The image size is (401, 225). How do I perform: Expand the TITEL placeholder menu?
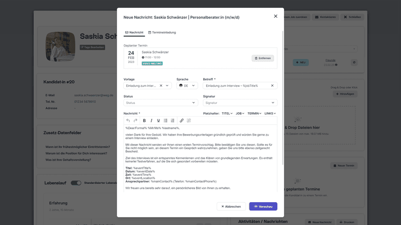pos(227,113)
